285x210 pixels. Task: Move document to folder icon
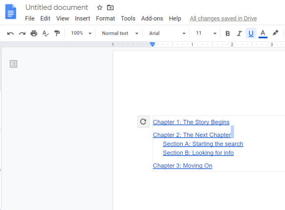point(110,8)
